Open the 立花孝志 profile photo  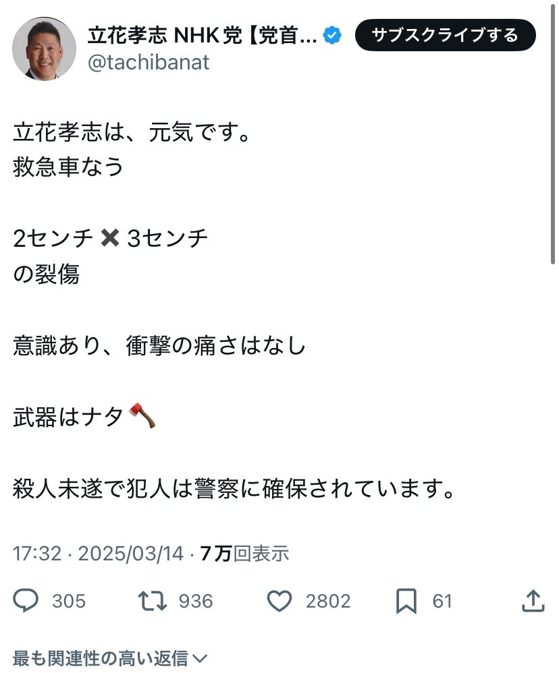tap(44, 49)
